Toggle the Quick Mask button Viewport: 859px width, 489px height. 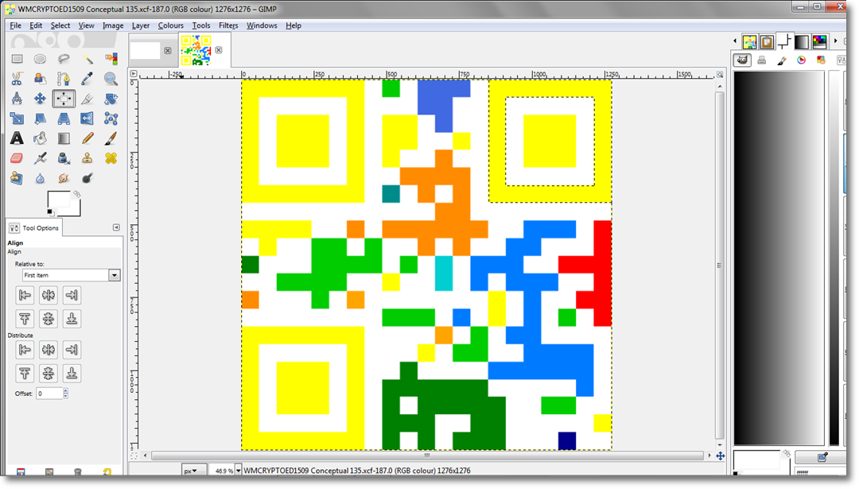pos(134,456)
